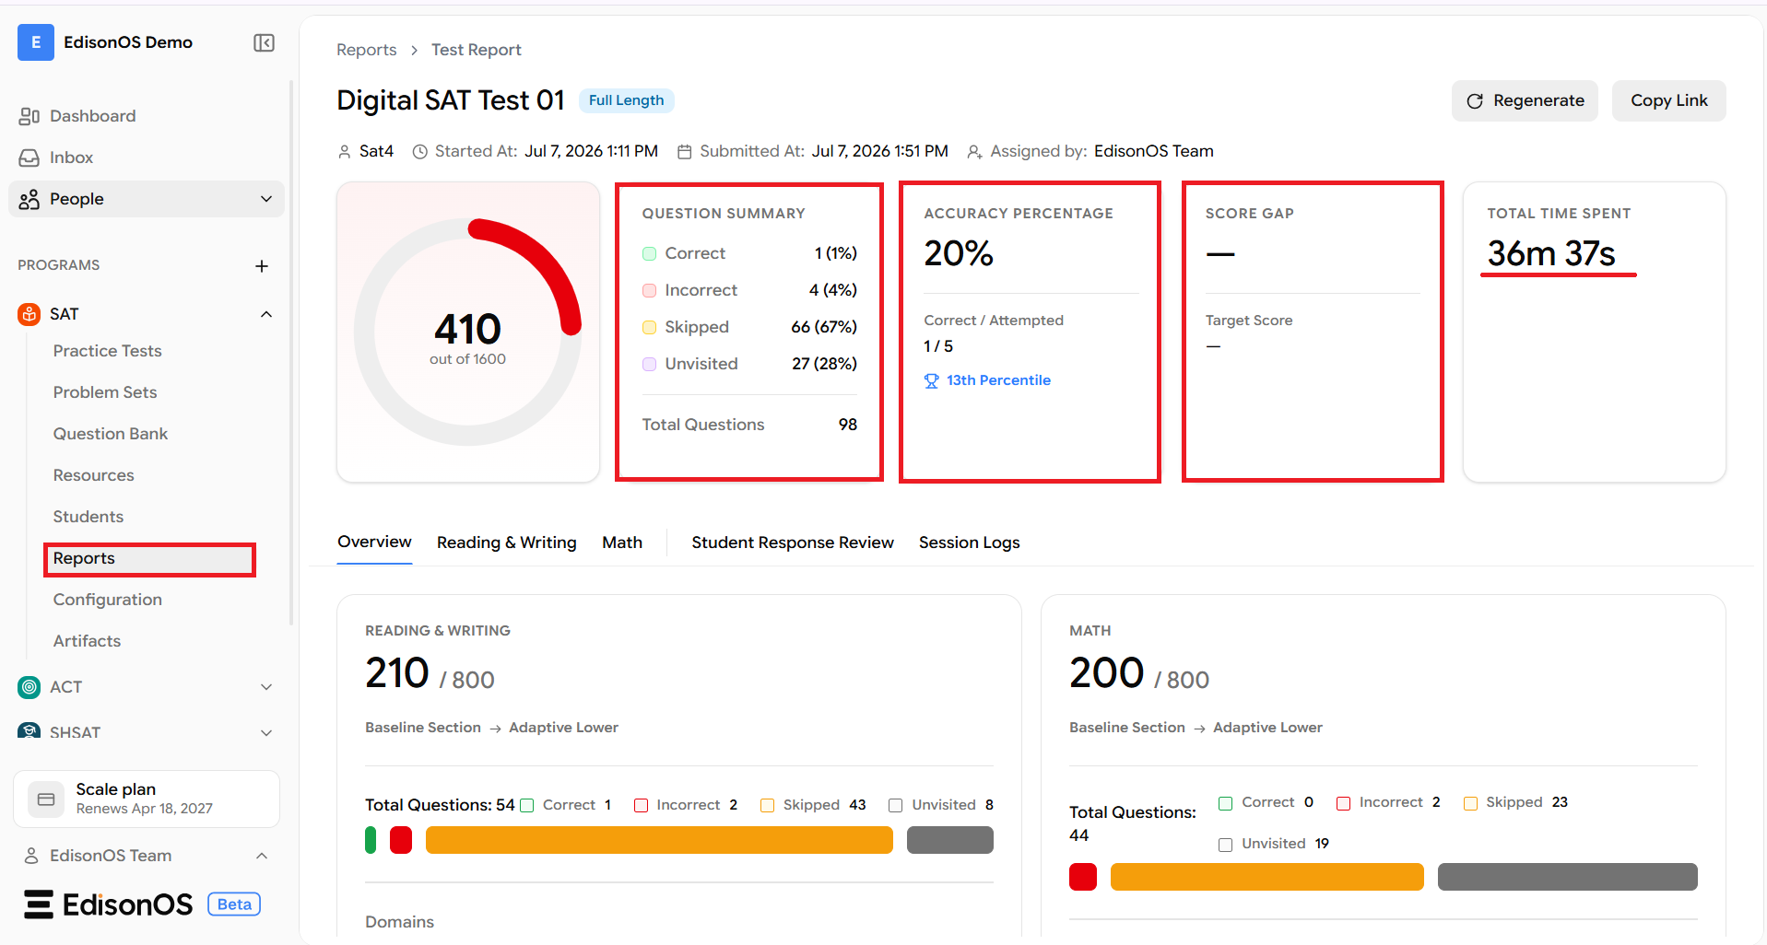Expand the SHSAT program section
Screen dimensions: 1767x945
pos(266,733)
